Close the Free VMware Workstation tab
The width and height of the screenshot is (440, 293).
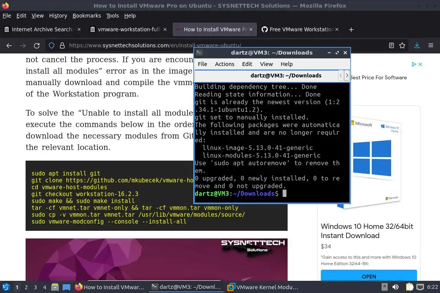point(337,29)
